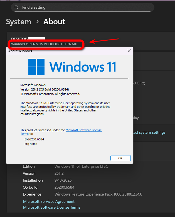Image resolution: width=175 pixels, height=217 pixels.
Task: Click the Windows 11 ZENMOS VOODOO6 ULTRA MX text
Action: coord(44,44)
